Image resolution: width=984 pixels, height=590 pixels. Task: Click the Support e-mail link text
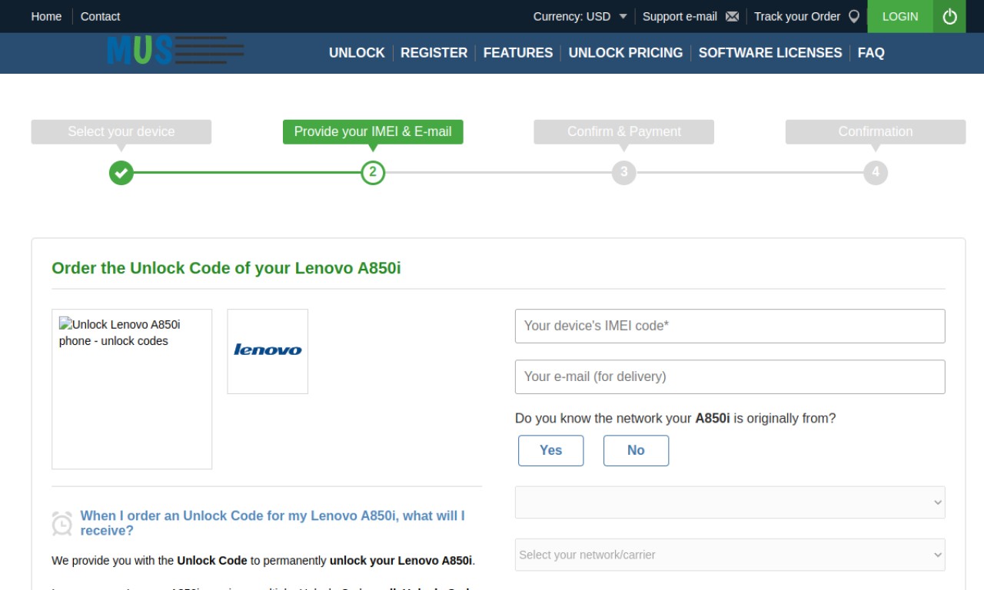click(680, 16)
